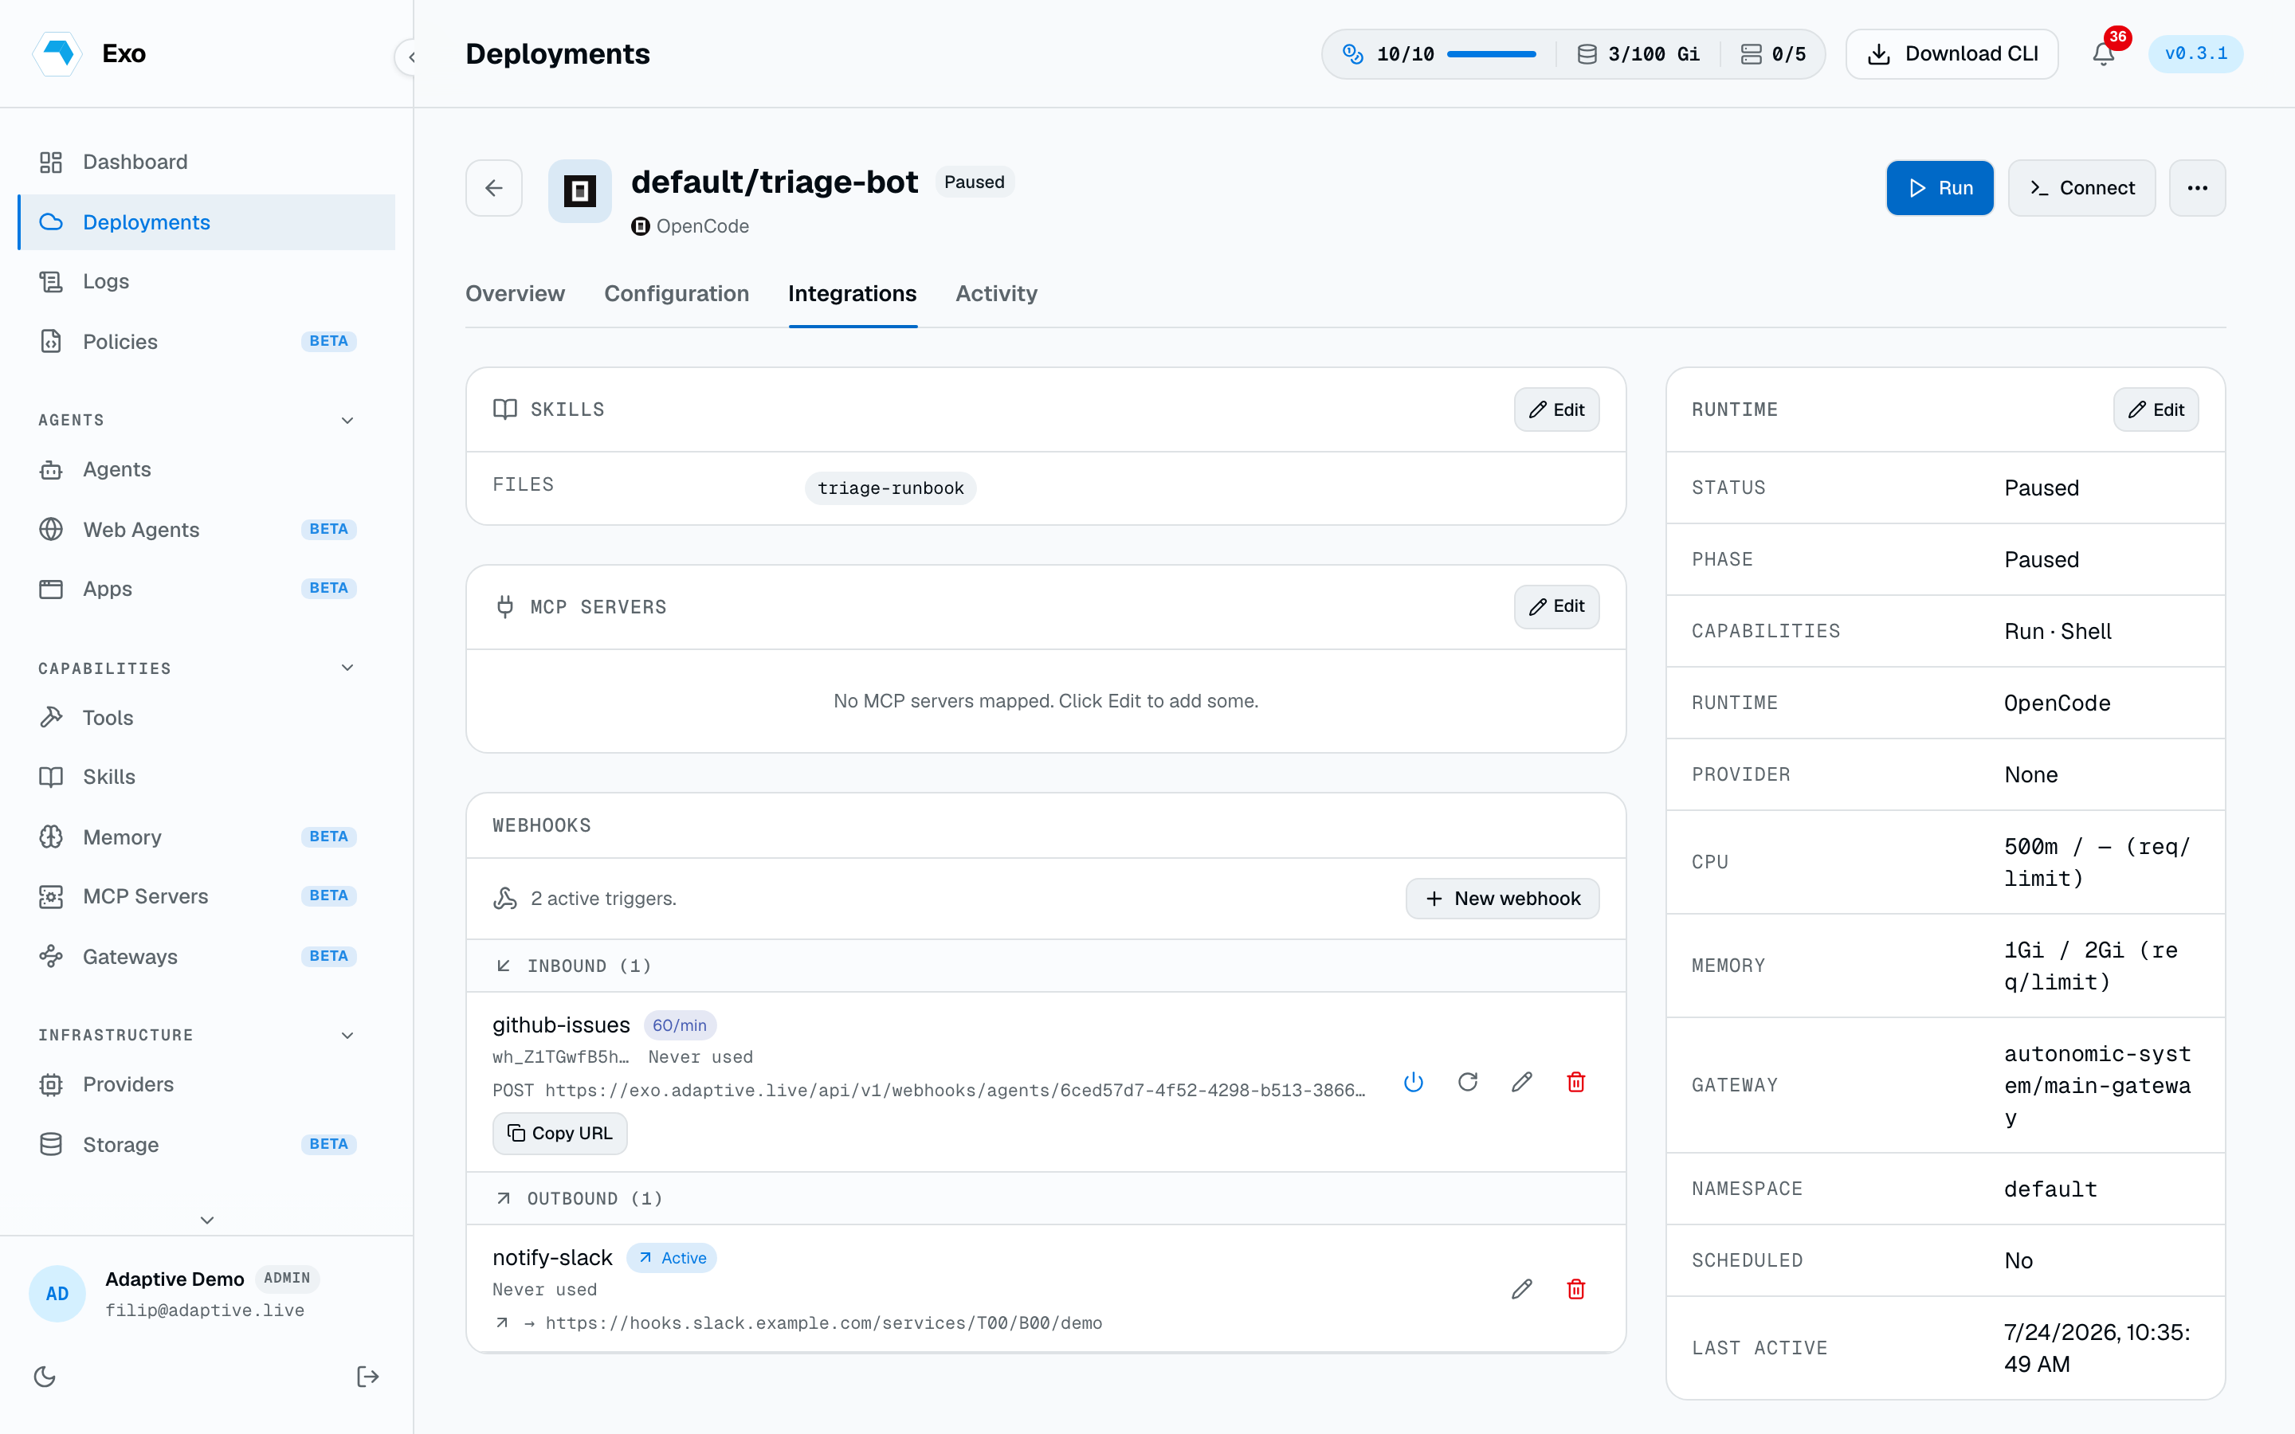Edit the github-issues webhook with pencil icon

1522,1082
